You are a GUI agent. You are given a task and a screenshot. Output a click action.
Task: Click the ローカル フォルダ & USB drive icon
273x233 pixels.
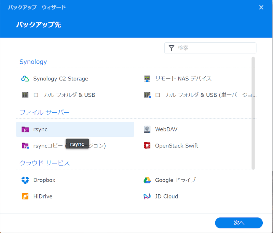tap(25, 95)
